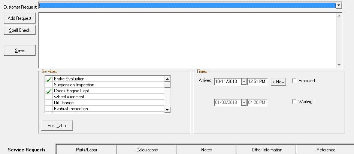Click the promised time field 04:20 PM

point(257,102)
